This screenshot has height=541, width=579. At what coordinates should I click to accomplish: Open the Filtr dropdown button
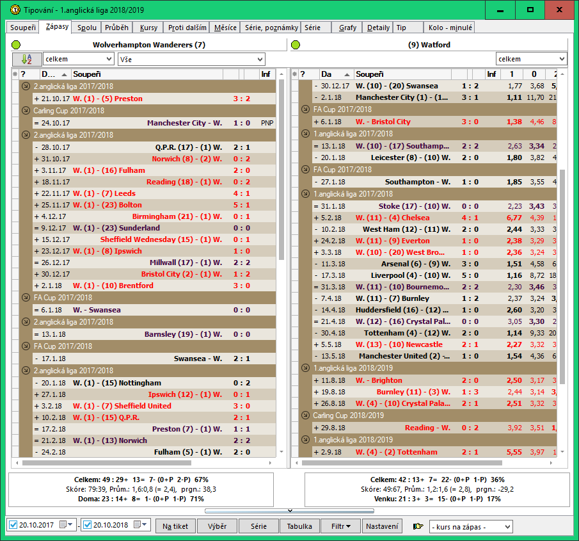340,526
